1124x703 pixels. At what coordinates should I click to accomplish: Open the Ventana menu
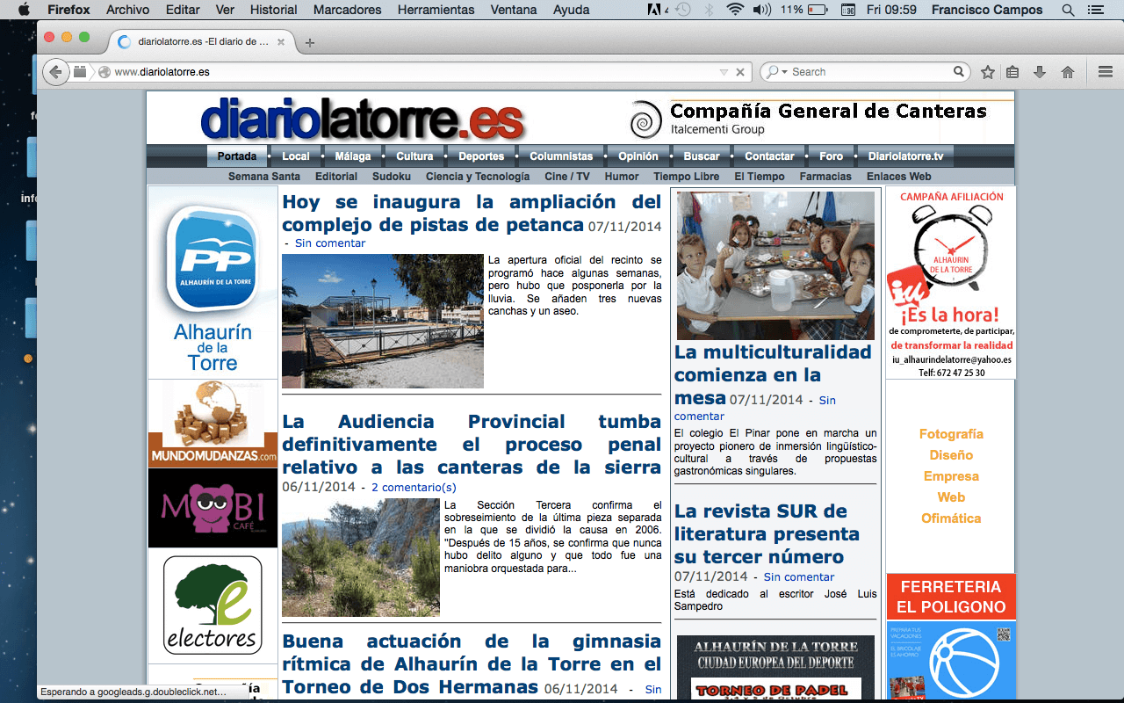coord(514,10)
